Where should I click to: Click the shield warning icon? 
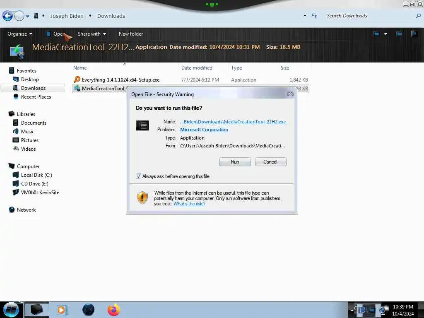[142, 198]
